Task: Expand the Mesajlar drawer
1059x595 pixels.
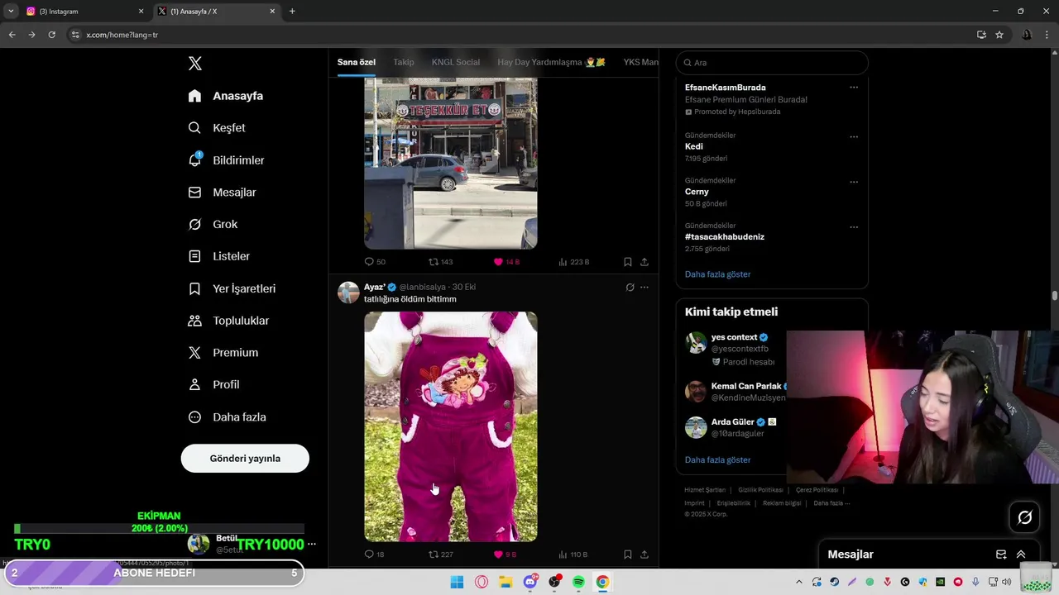Action: 1021,555
